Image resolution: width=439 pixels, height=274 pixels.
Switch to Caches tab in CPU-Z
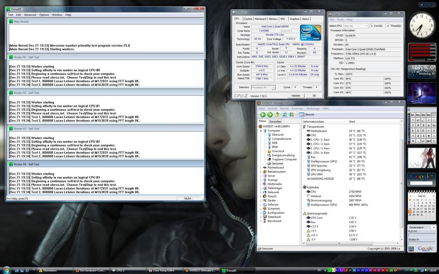(x=248, y=19)
